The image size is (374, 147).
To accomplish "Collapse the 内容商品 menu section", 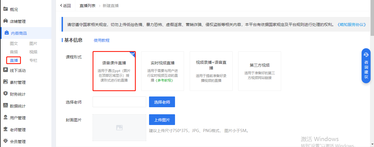I will click(x=26, y=33).
